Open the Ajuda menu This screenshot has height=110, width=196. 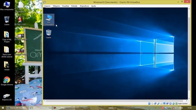(93, 6)
